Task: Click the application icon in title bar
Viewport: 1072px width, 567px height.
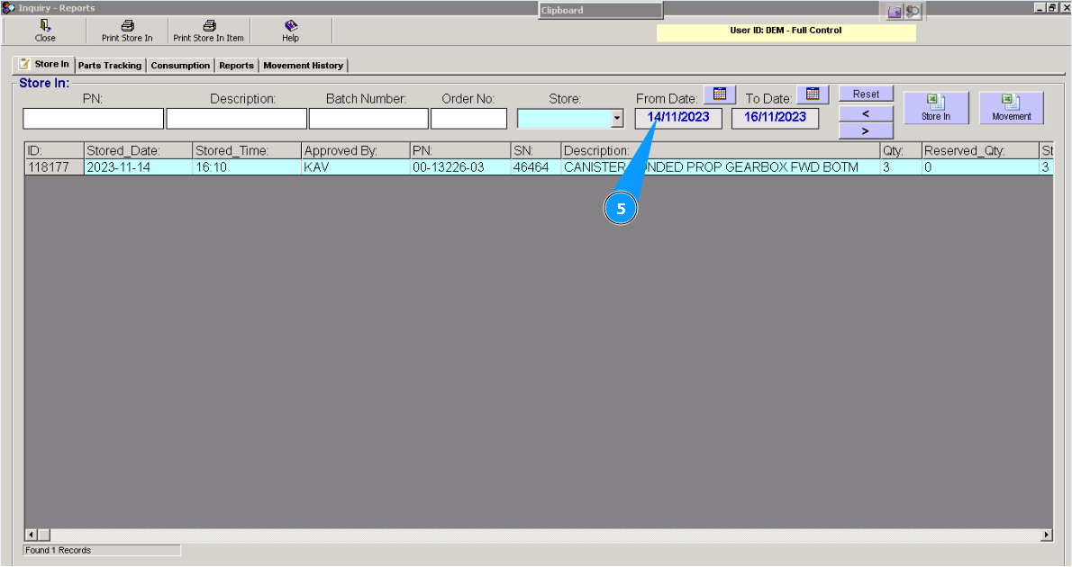Action: click(8, 7)
